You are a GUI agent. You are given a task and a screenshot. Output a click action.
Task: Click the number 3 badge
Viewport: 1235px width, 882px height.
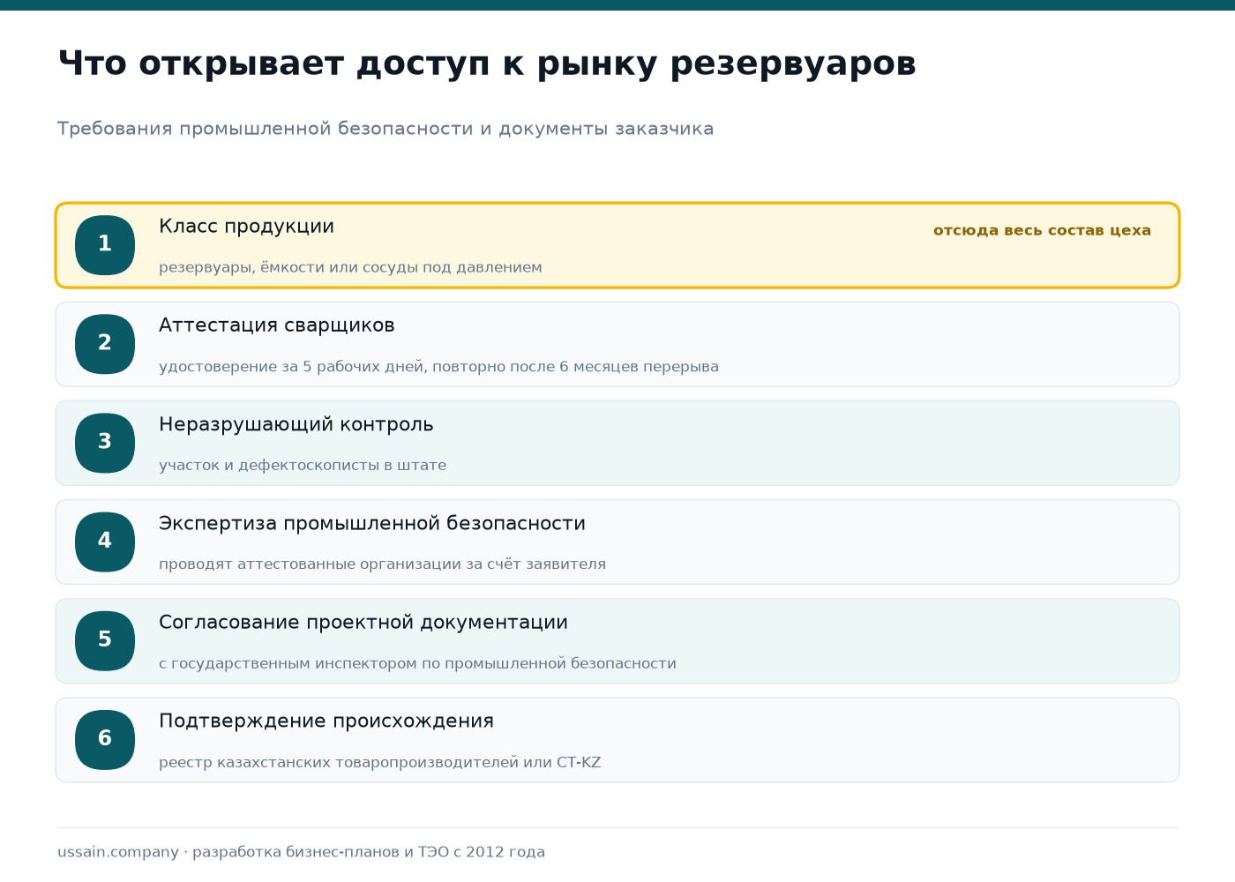point(105,443)
